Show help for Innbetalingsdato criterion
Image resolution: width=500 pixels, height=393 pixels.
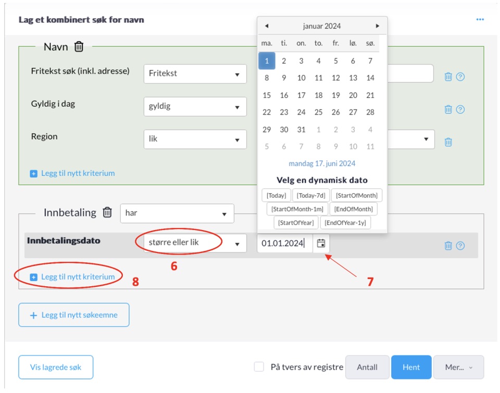tap(460, 246)
